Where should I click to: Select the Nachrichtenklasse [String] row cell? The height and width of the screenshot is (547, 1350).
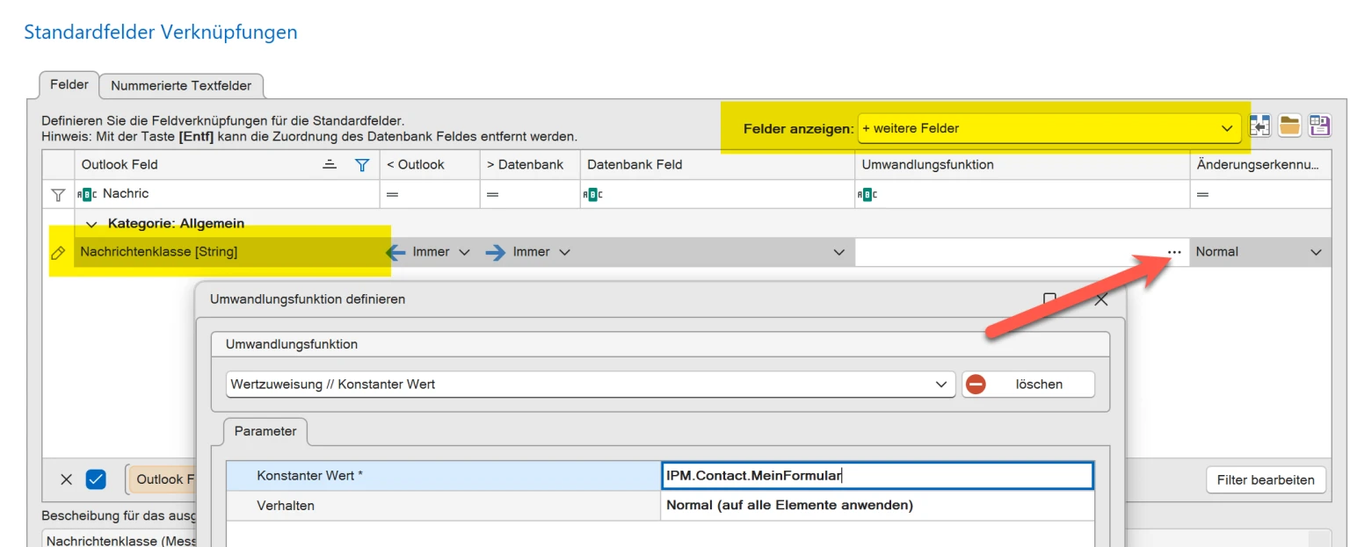228,252
